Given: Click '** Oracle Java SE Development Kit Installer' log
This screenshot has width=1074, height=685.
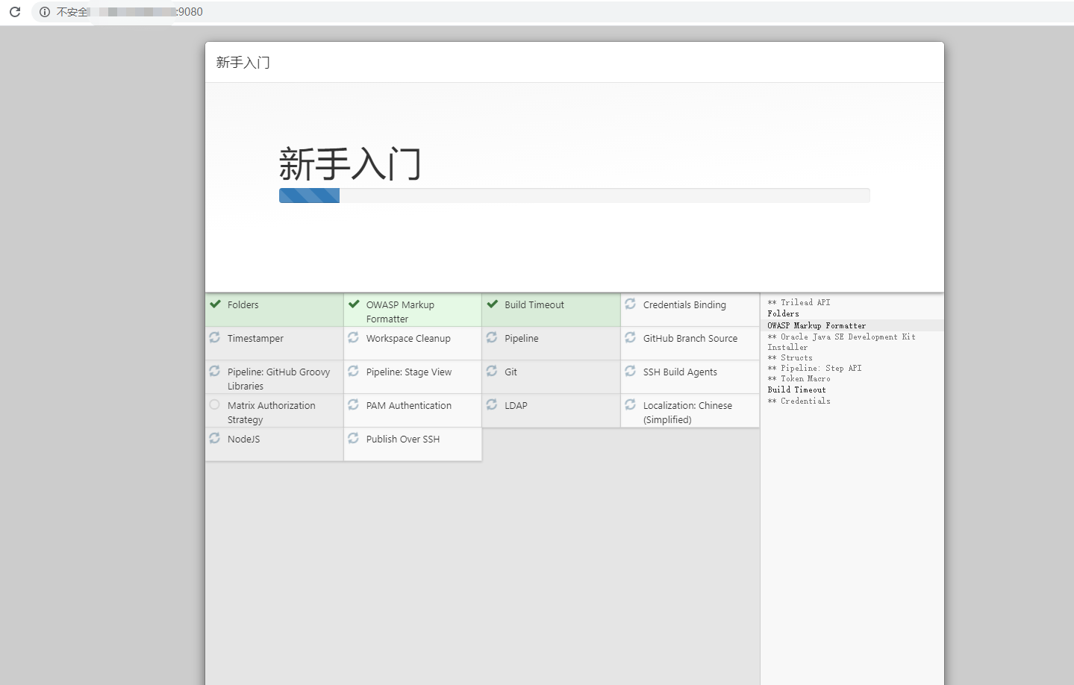Looking at the screenshot, I should (x=841, y=342).
